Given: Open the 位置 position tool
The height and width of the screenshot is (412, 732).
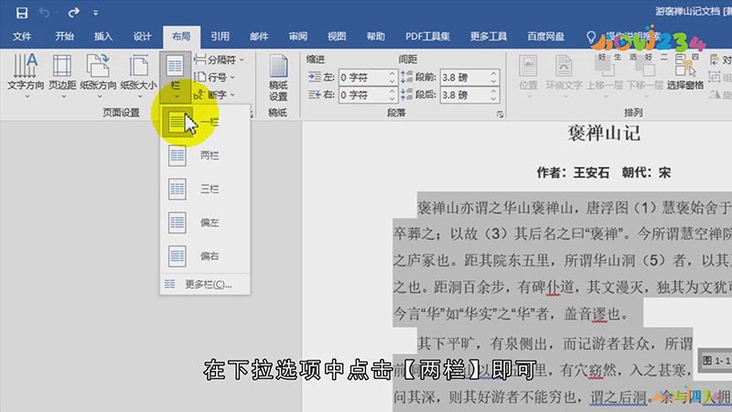Looking at the screenshot, I should 528,77.
